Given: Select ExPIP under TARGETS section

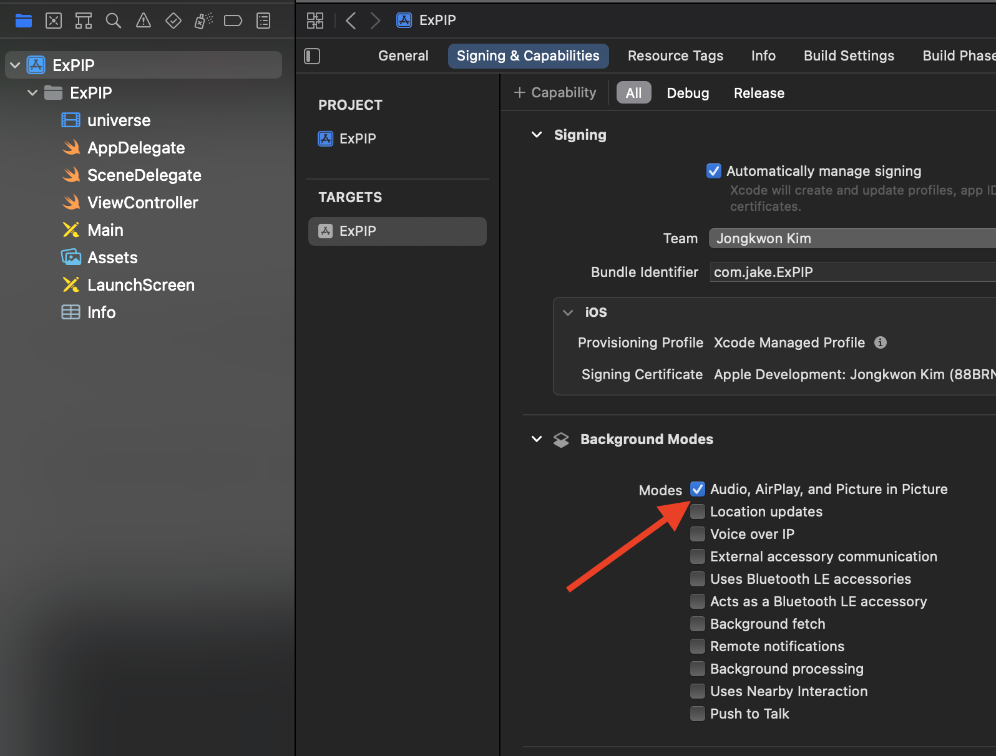Looking at the screenshot, I should [x=397, y=231].
